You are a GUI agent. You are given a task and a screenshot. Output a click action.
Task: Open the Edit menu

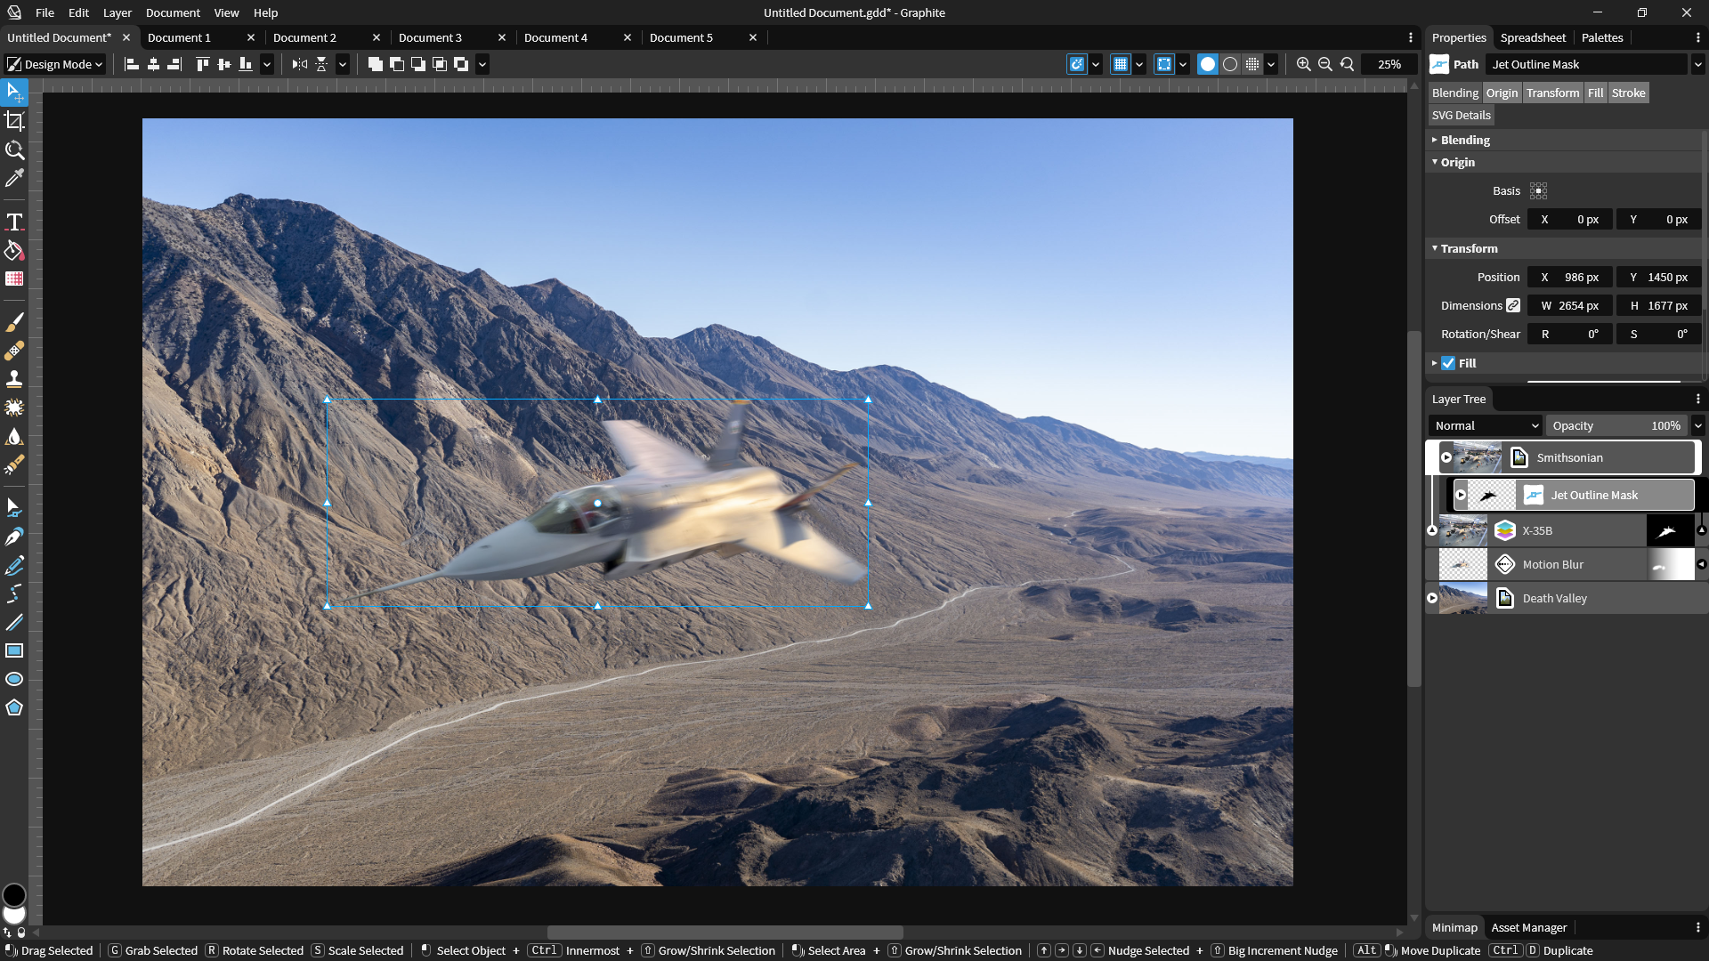point(77,13)
